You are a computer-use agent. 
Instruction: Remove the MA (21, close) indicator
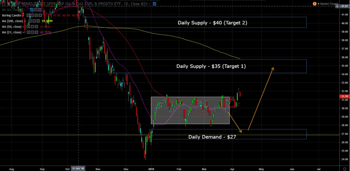(x=36, y=32)
